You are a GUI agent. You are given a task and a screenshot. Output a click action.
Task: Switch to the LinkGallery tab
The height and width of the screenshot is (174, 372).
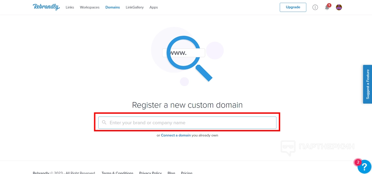point(135,7)
